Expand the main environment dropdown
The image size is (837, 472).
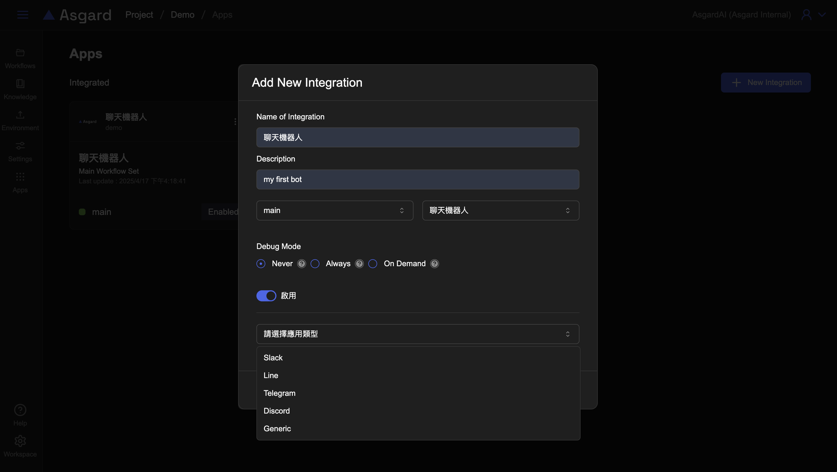tap(335, 211)
